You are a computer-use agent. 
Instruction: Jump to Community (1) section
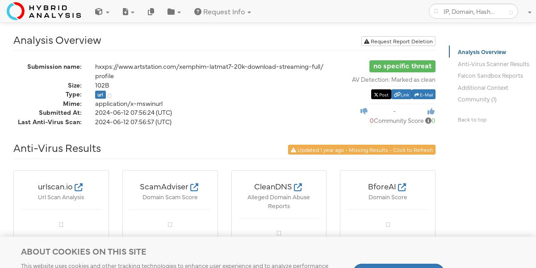pyautogui.click(x=477, y=100)
